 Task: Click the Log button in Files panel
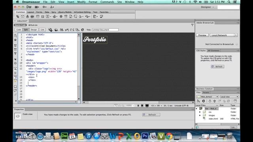[x=233, y=127]
